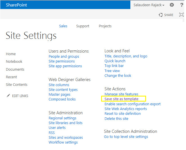Click the Web Designer Galleries heading
This screenshot has width=186, height=150.
(x=69, y=80)
